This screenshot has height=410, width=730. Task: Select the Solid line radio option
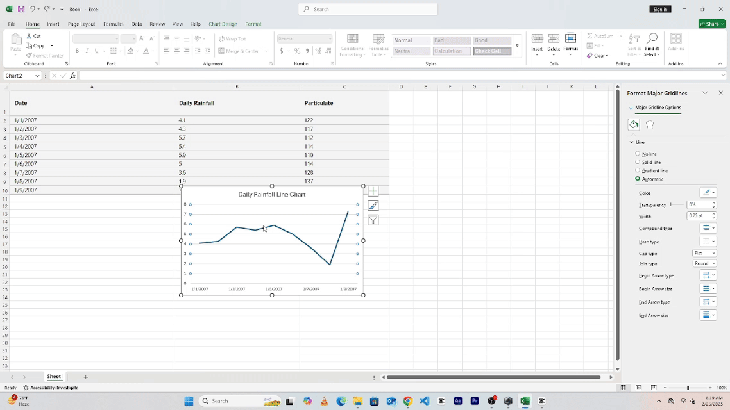pyautogui.click(x=638, y=162)
